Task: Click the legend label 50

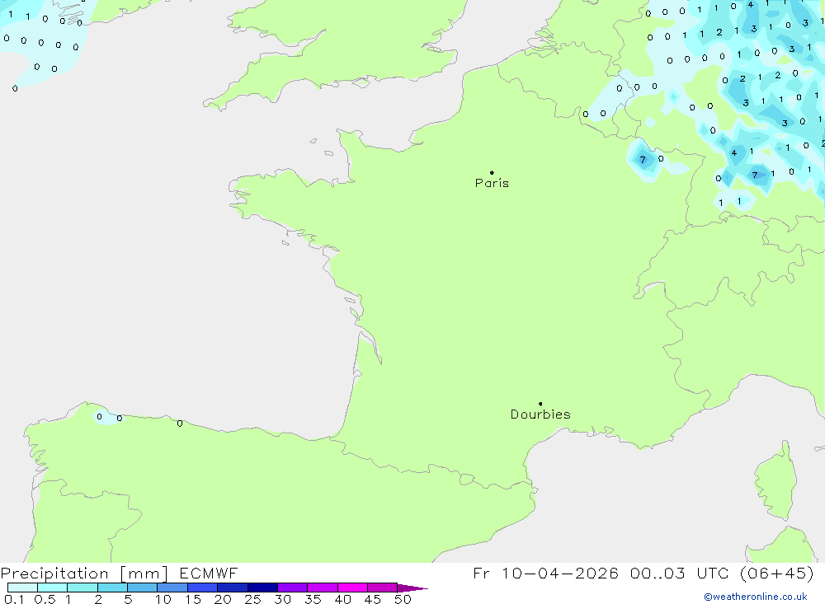Action: (402, 599)
